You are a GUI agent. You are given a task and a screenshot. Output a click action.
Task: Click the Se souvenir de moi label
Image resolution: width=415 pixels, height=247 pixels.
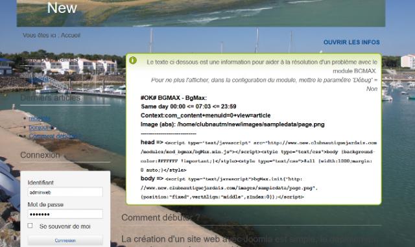point(65,226)
